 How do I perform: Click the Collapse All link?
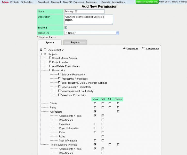click(x=152, y=49)
